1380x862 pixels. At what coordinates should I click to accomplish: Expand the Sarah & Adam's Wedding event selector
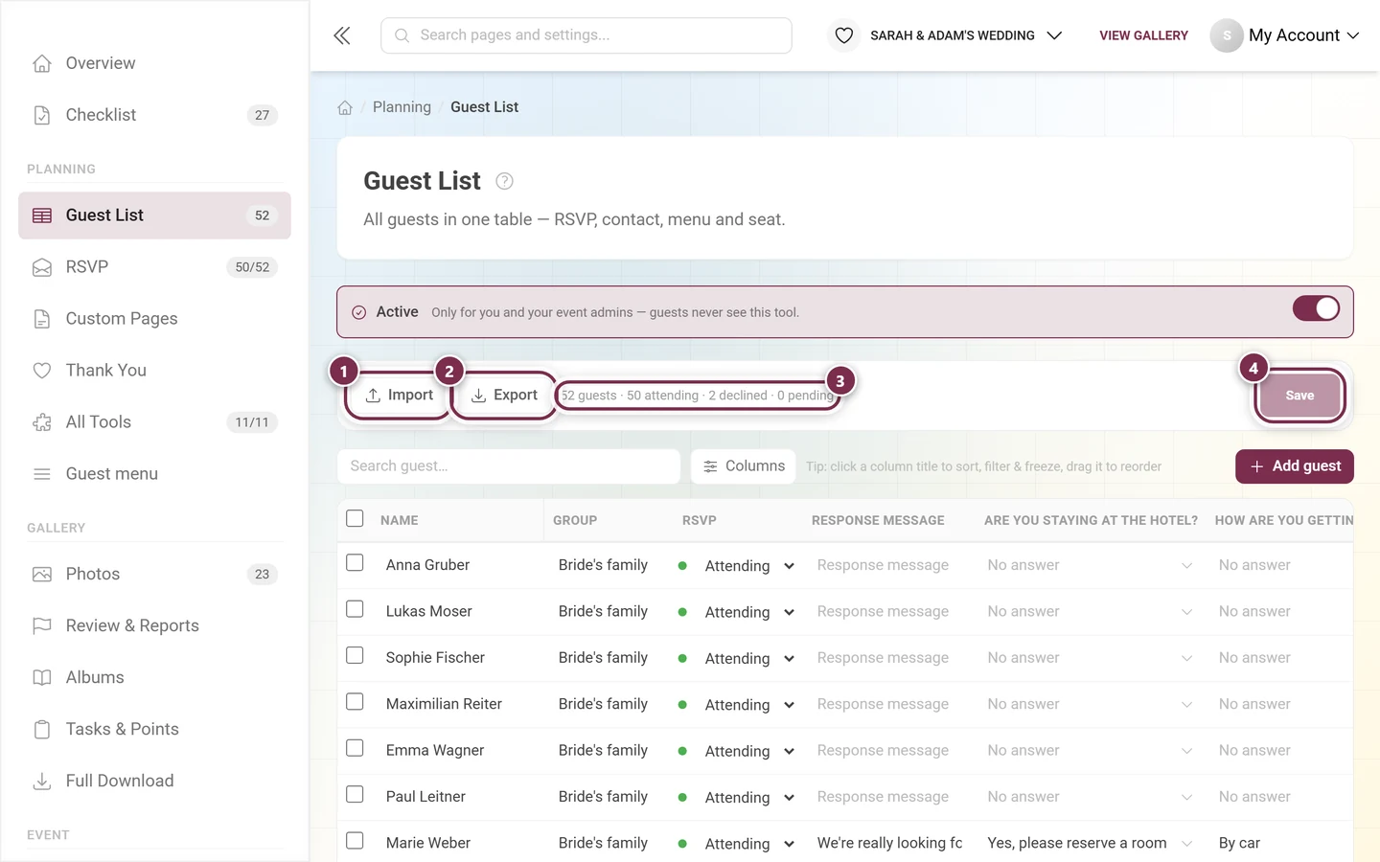click(x=953, y=35)
